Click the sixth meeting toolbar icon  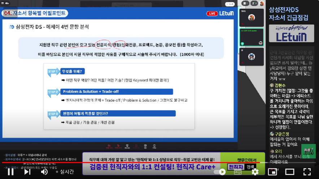154,146
